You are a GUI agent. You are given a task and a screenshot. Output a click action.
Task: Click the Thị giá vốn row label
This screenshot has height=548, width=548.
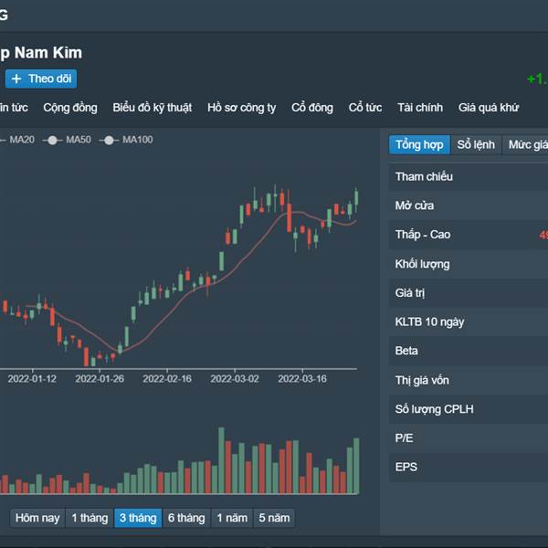coord(422,380)
